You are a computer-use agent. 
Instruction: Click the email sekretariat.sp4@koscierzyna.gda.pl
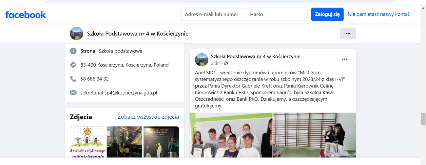(x=119, y=93)
